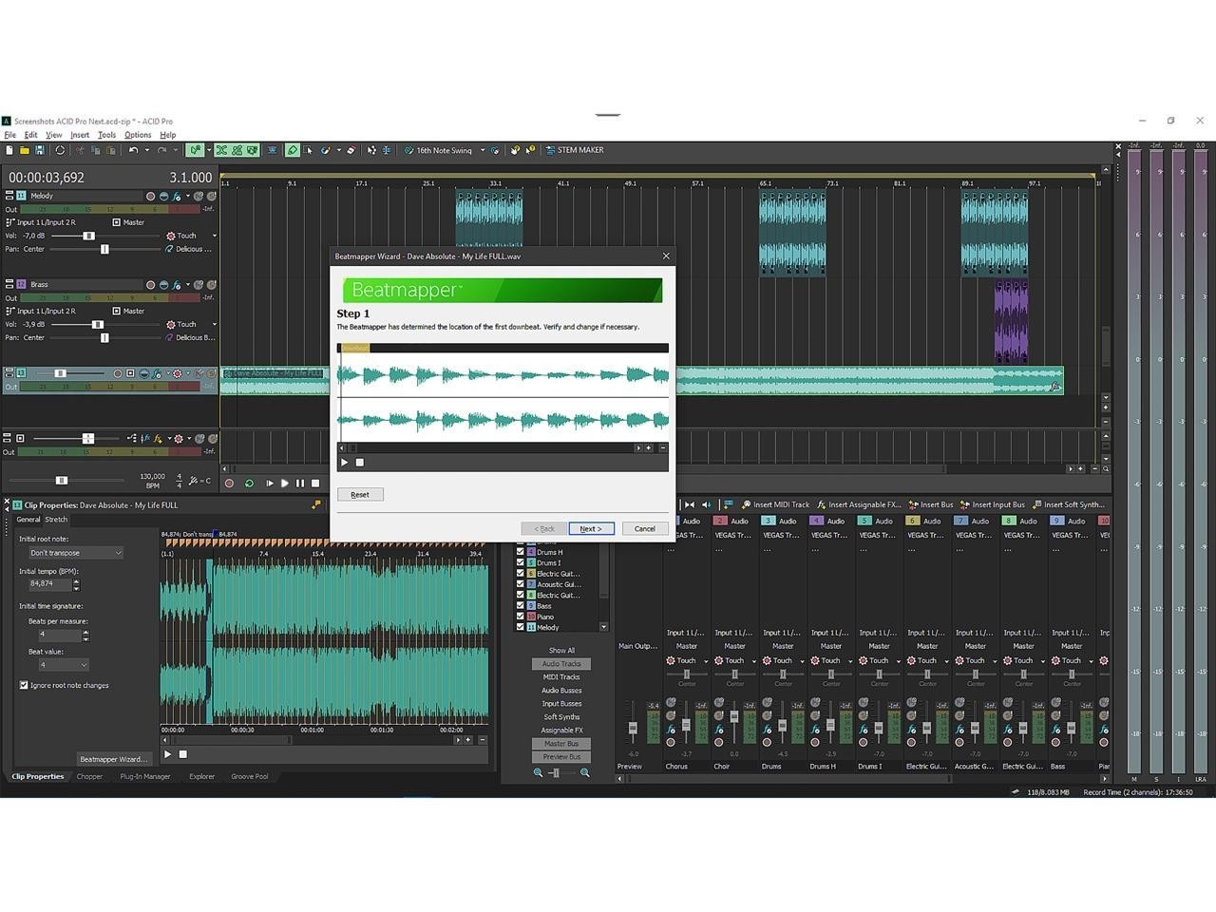Click Insert Assignable FX in mixer
1216x912 pixels.
point(858,504)
